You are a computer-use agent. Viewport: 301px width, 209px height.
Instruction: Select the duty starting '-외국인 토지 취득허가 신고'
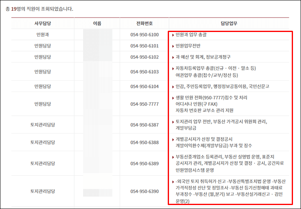click(x=230, y=191)
